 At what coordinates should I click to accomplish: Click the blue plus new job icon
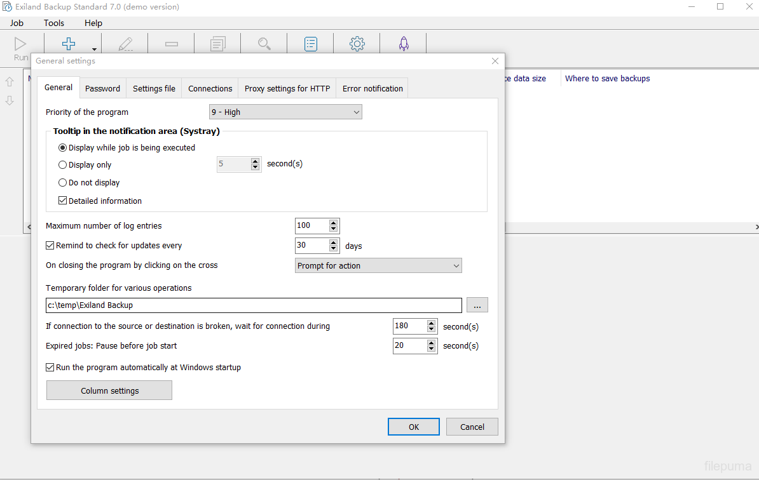[x=68, y=44]
